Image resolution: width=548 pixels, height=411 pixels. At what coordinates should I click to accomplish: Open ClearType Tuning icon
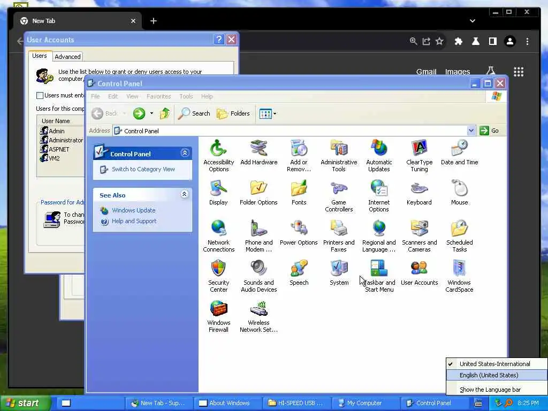[419, 156]
